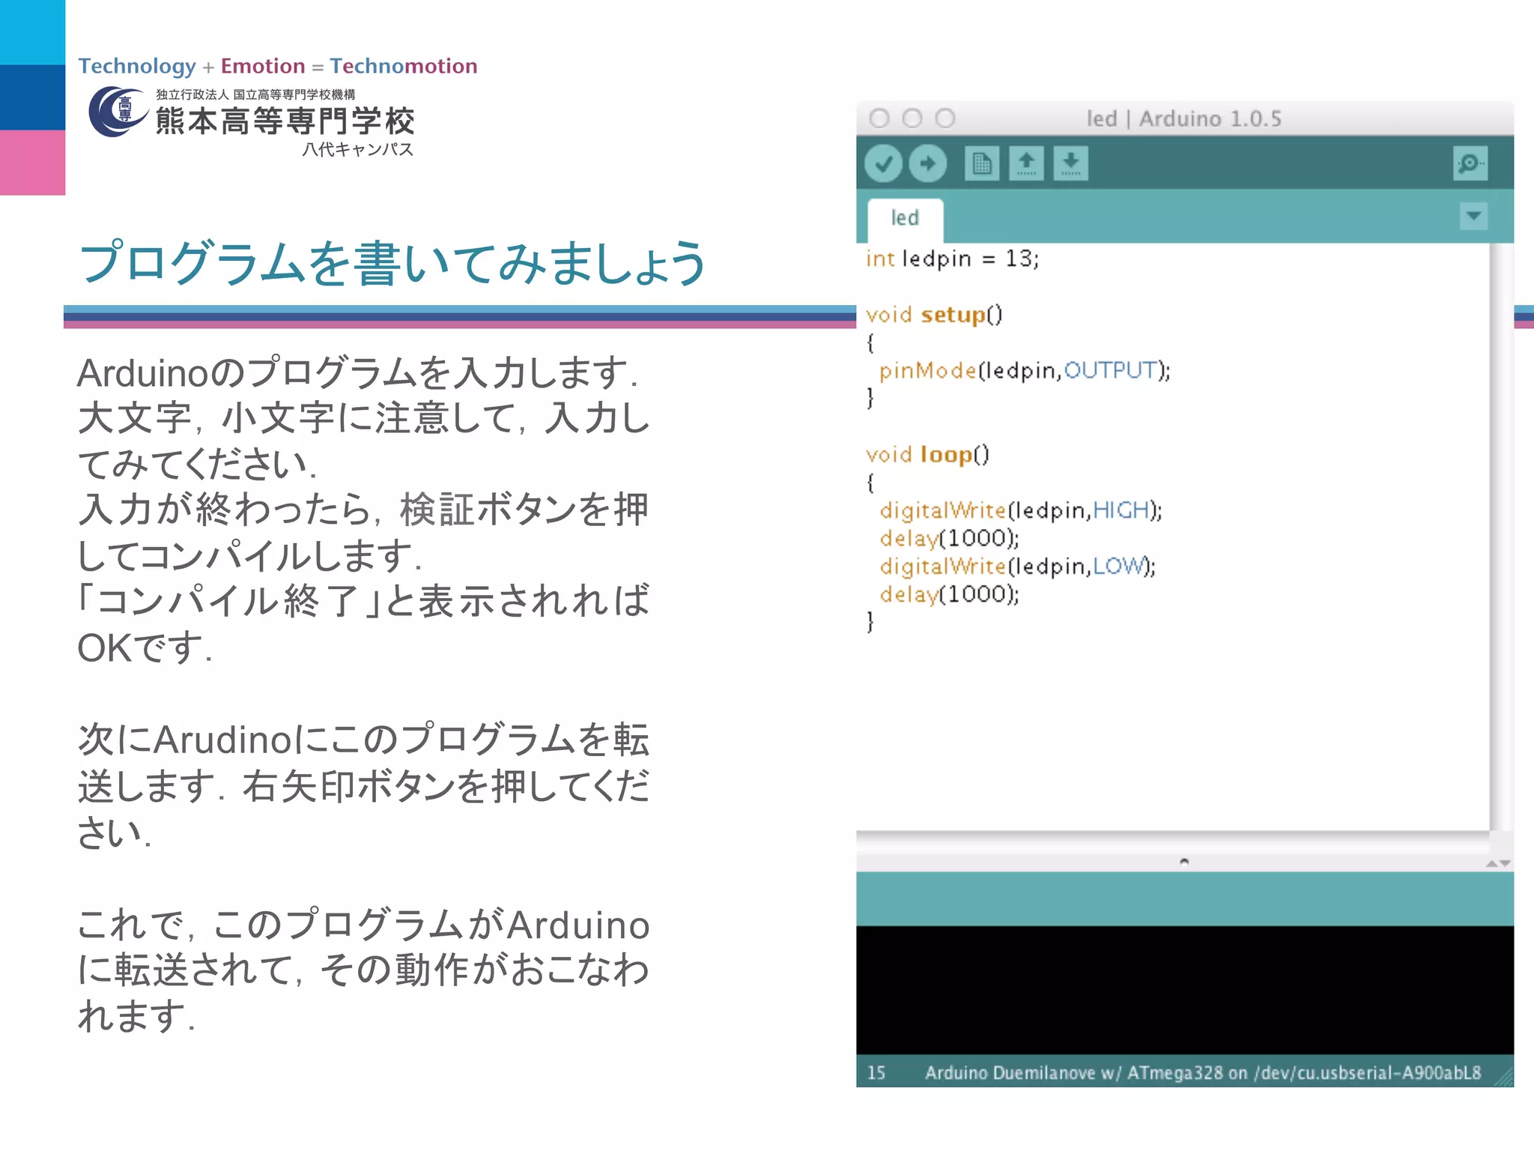
Task: Click the line with pinMode(ledpin,OUTPUT)
Action: [x=1024, y=370]
